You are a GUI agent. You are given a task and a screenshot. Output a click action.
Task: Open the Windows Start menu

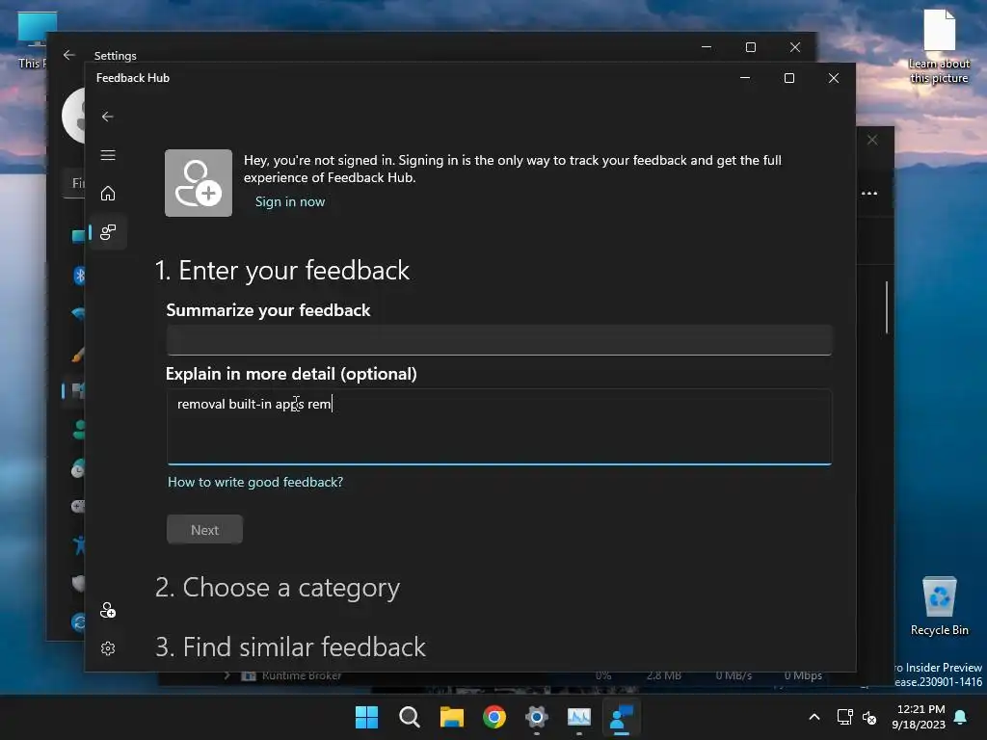pos(366,717)
